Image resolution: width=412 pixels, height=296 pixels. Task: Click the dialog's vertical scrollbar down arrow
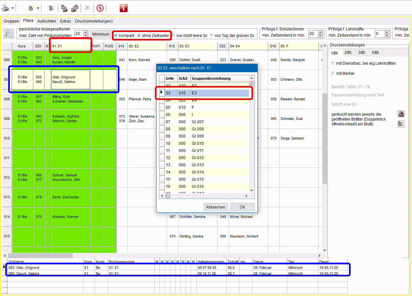coord(252,190)
